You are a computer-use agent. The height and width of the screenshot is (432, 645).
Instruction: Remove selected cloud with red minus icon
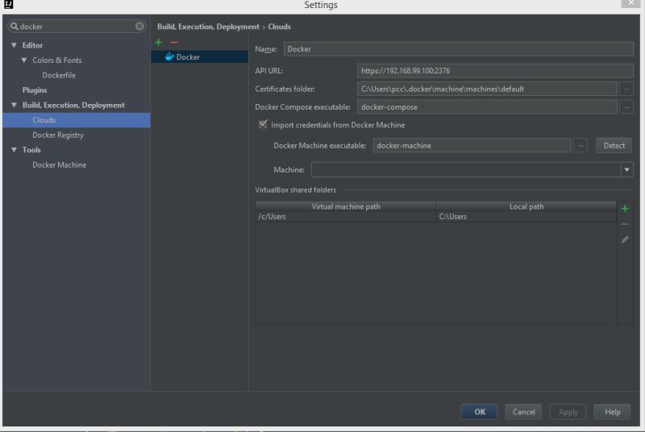[x=174, y=43]
